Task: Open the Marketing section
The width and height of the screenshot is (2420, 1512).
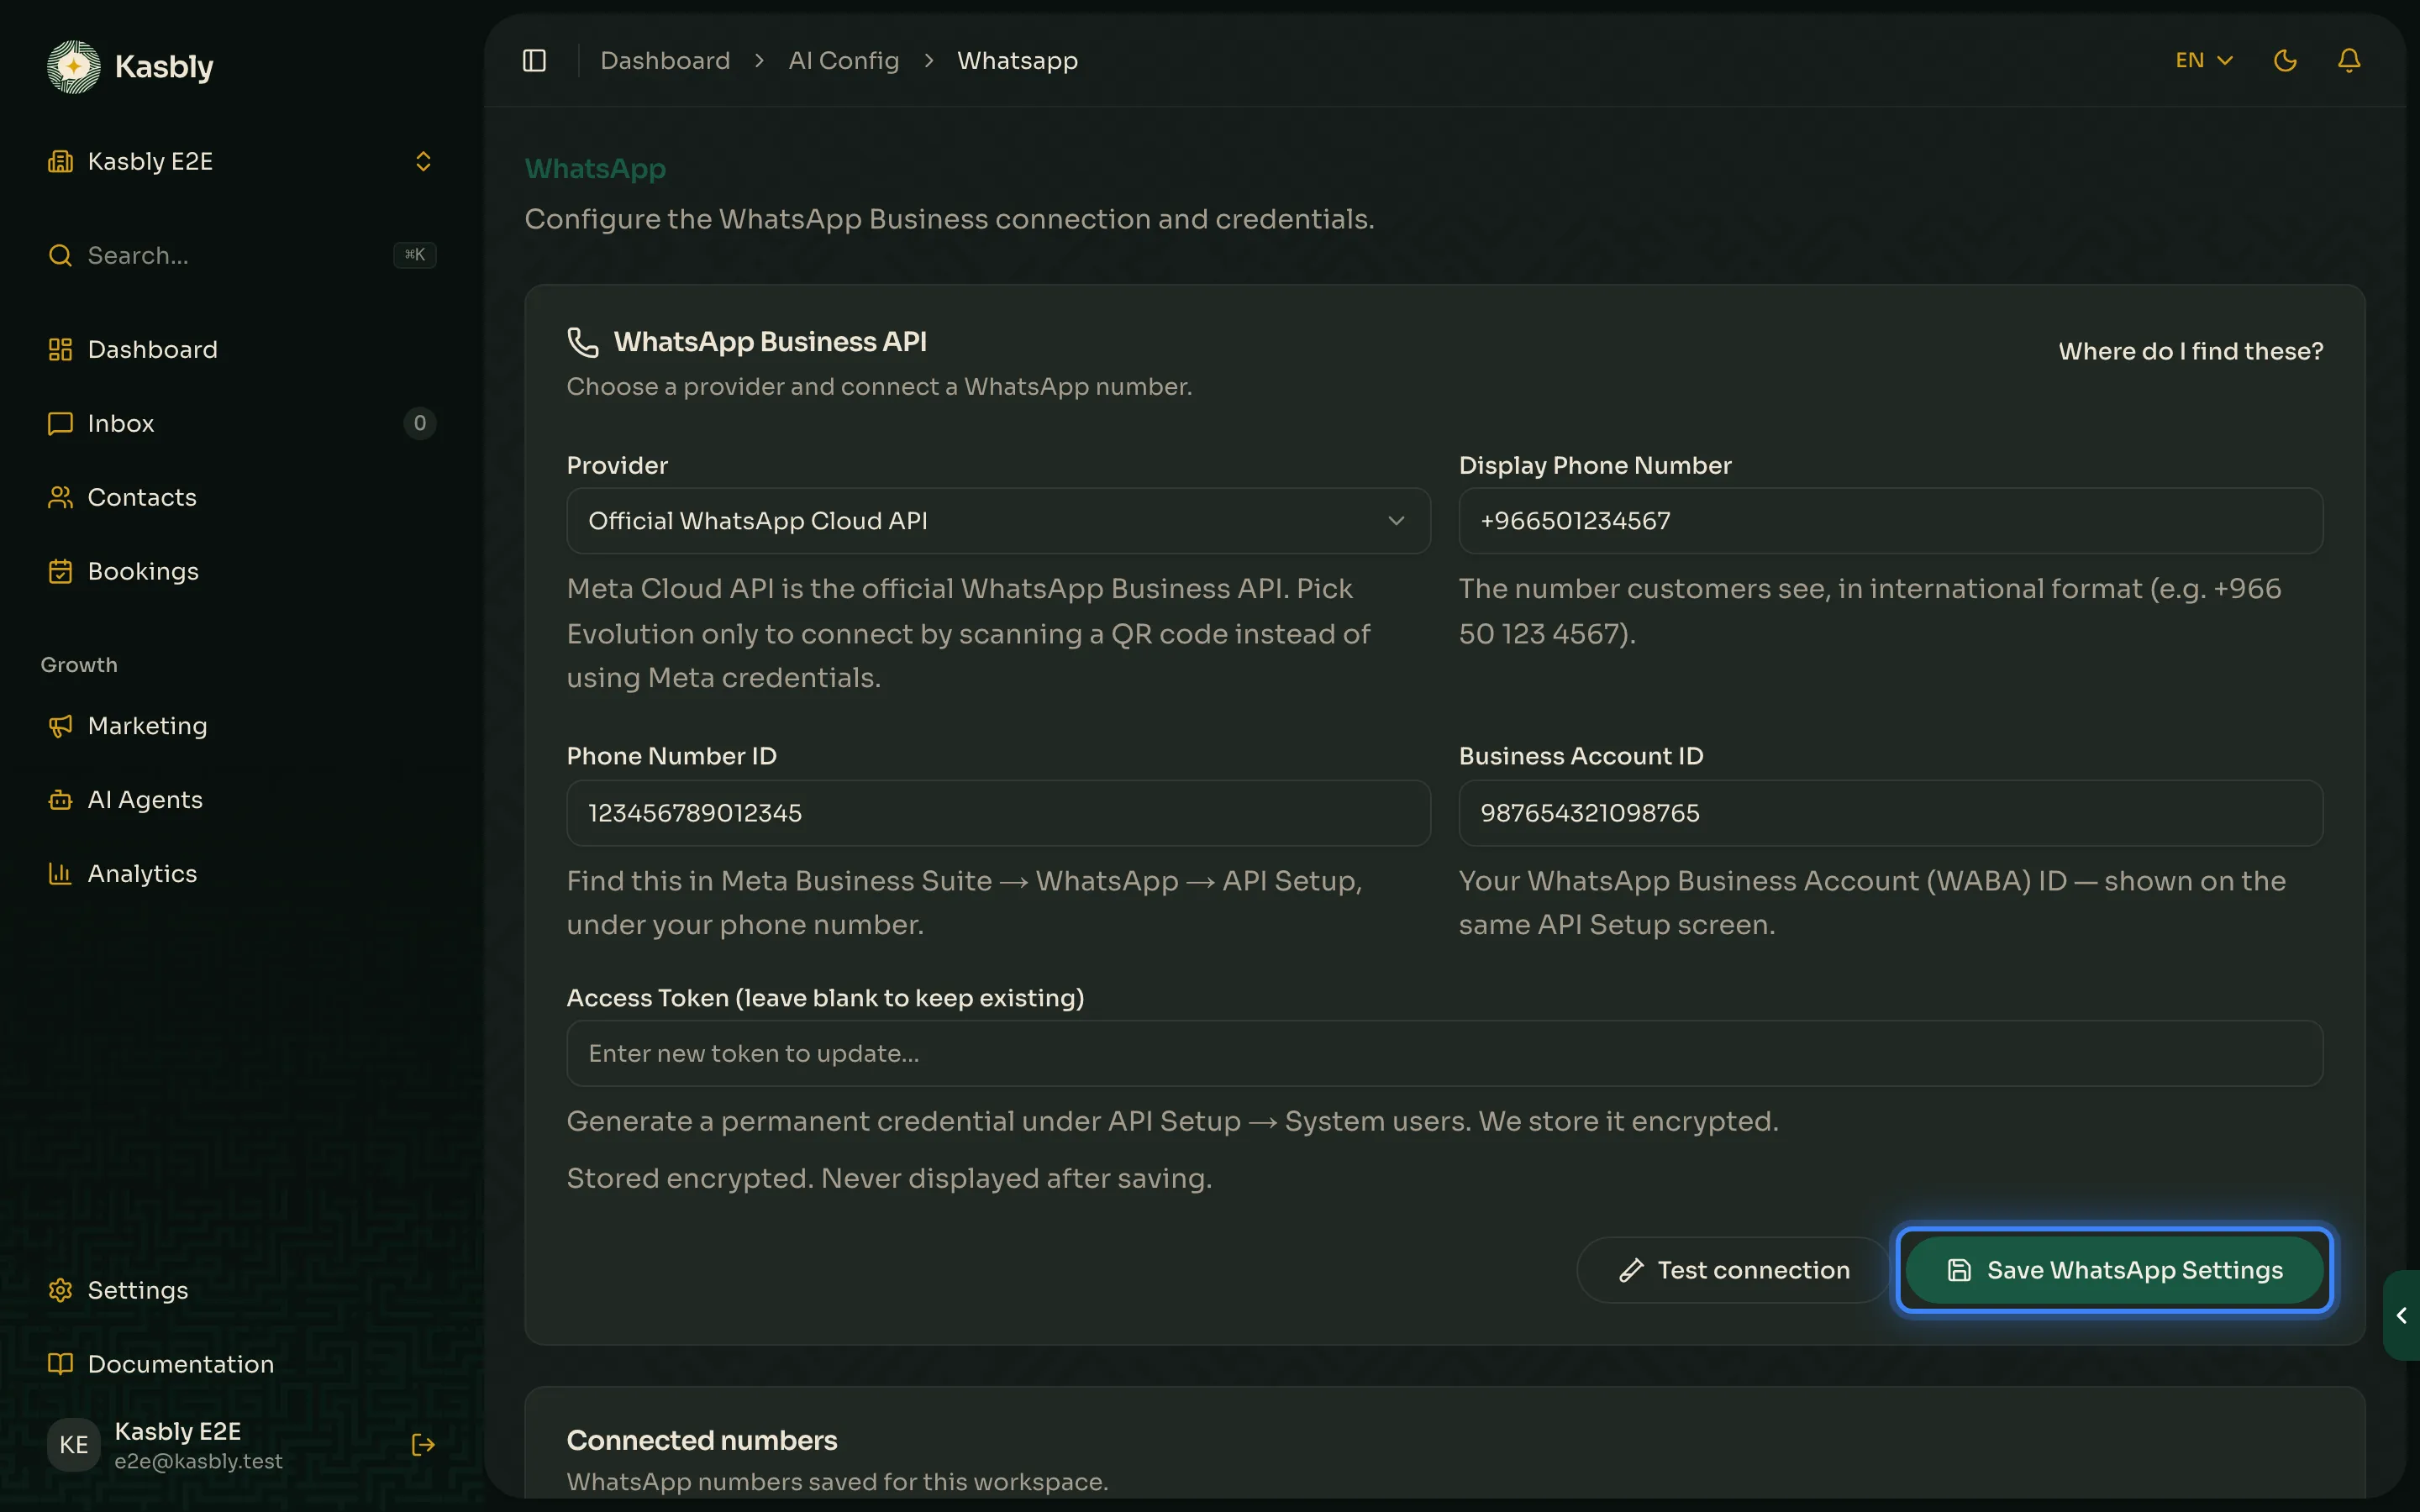Action: click(x=240, y=726)
